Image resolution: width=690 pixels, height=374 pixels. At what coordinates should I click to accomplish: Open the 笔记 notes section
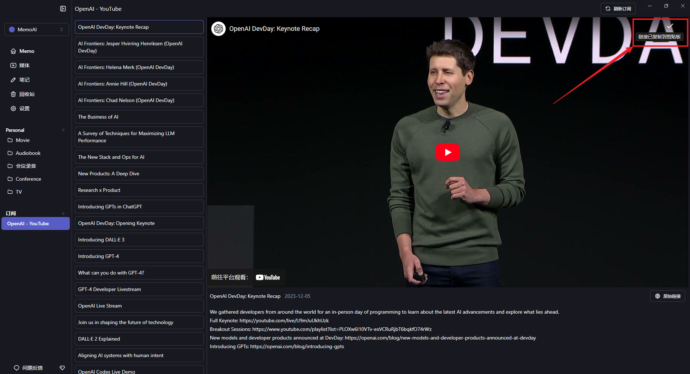coord(24,80)
